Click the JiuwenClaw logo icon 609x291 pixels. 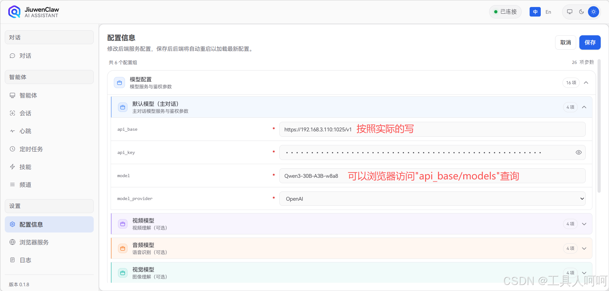[14, 12]
